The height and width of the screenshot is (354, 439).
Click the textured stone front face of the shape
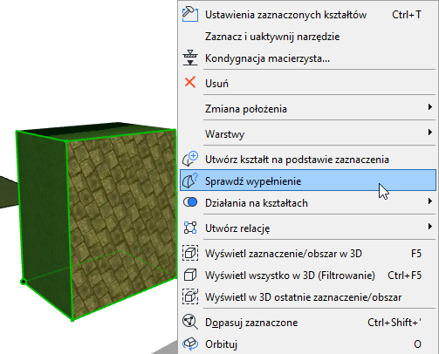[122, 224]
